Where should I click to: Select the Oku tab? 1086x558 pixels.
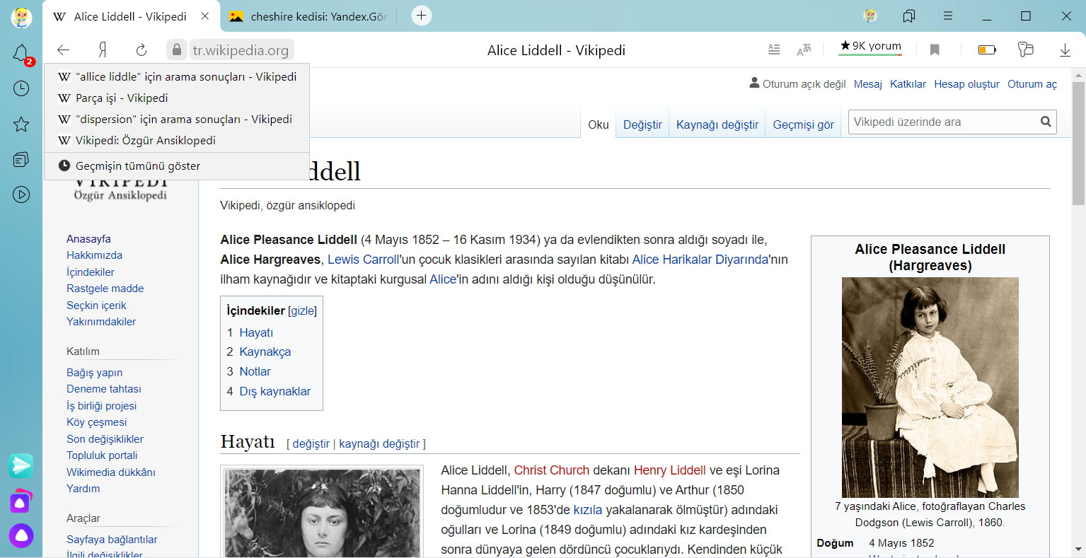(599, 124)
